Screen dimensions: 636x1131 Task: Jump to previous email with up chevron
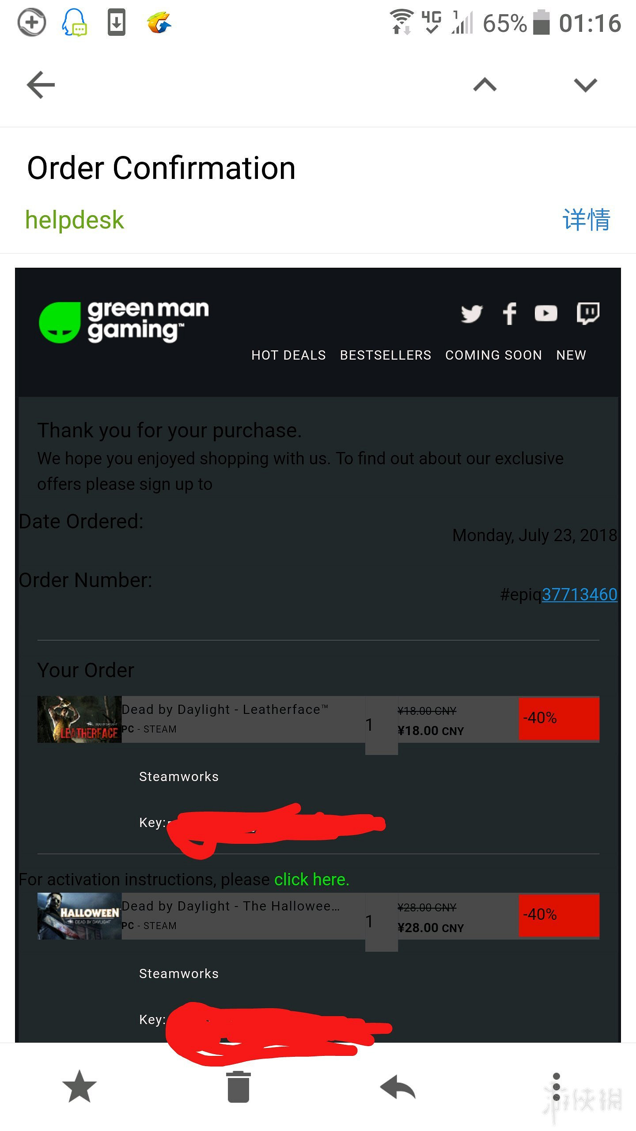pos(485,84)
